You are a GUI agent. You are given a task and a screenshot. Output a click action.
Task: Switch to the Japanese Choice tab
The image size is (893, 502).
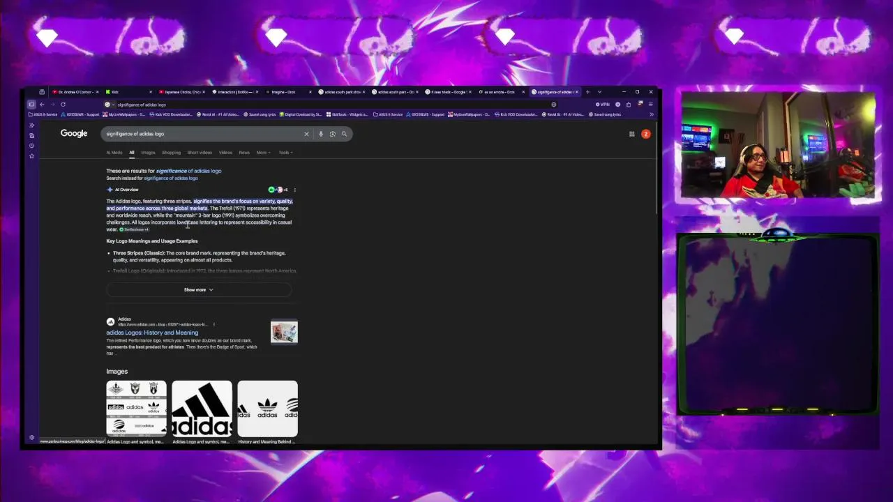click(x=181, y=92)
